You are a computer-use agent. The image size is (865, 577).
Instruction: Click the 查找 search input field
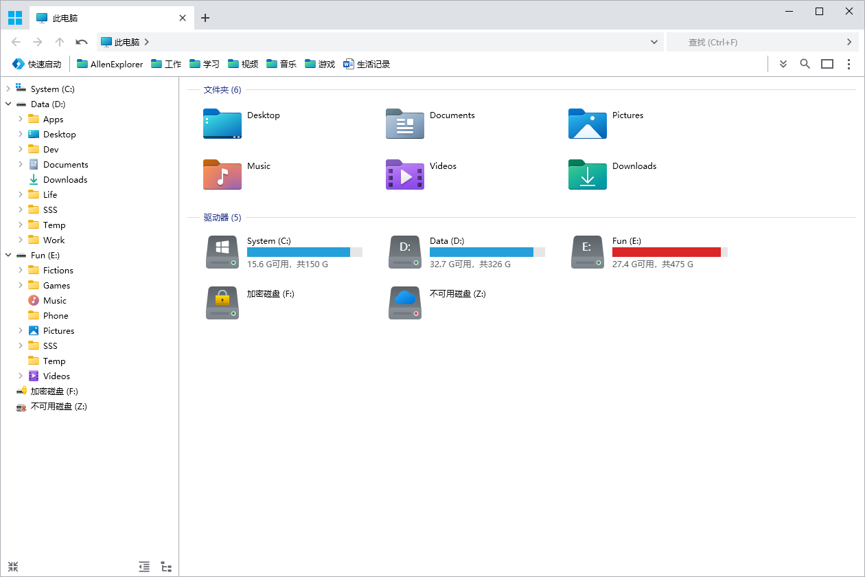pos(755,42)
